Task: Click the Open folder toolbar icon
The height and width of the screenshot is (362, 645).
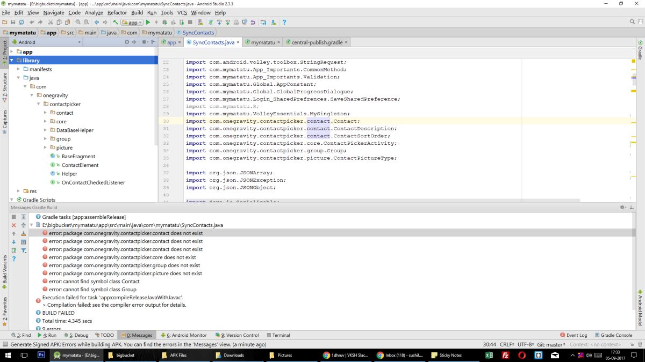Action: tap(4, 23)
